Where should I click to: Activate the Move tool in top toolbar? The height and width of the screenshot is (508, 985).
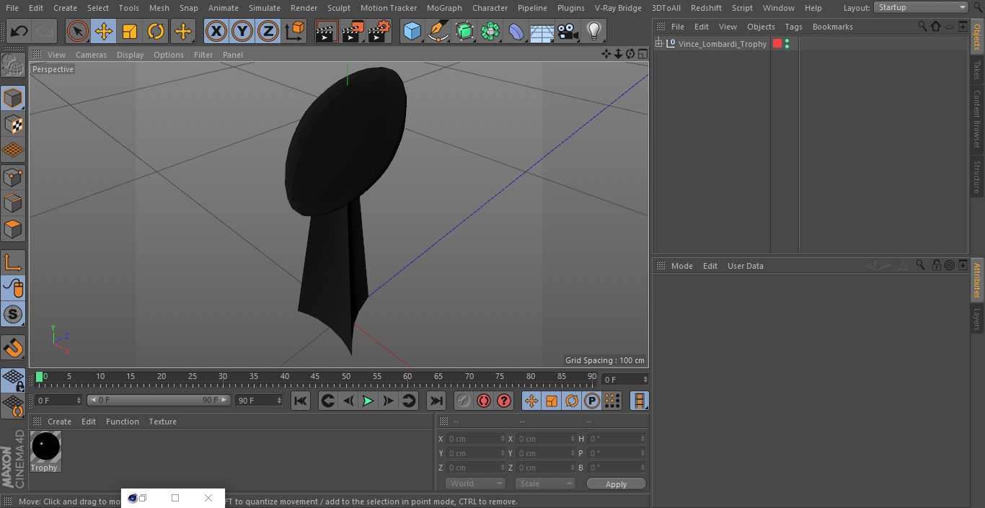(x=104, y=31)
